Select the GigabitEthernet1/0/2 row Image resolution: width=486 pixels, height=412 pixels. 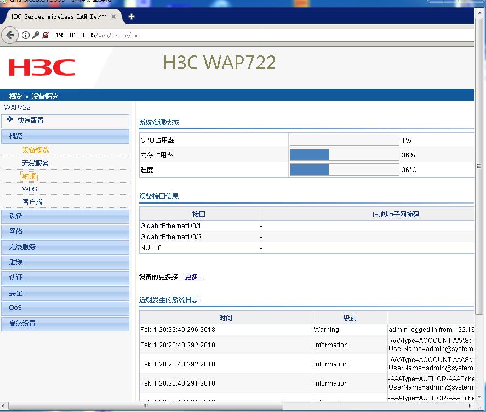(x=307, y=237)
